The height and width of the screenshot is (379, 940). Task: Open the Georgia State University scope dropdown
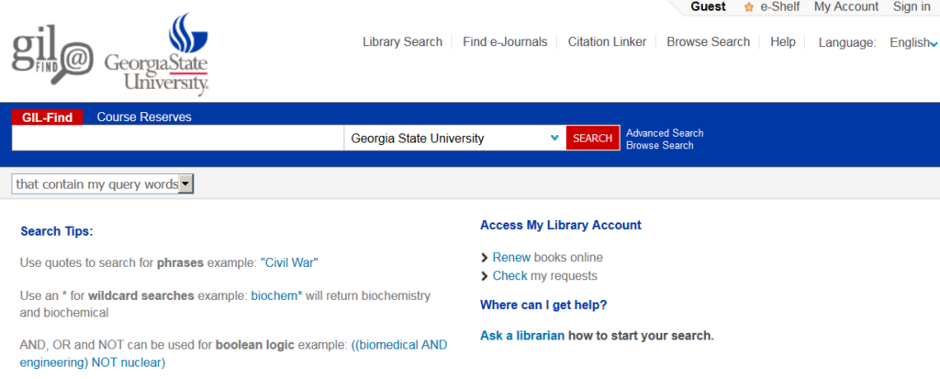(x=454, y=138)
